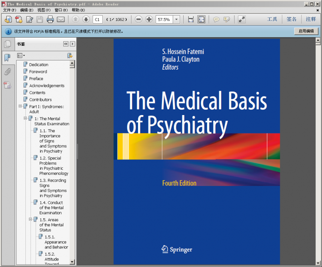Collapse The Mental Status Examination node
The image size is (322, 267).
coord(25,118)
